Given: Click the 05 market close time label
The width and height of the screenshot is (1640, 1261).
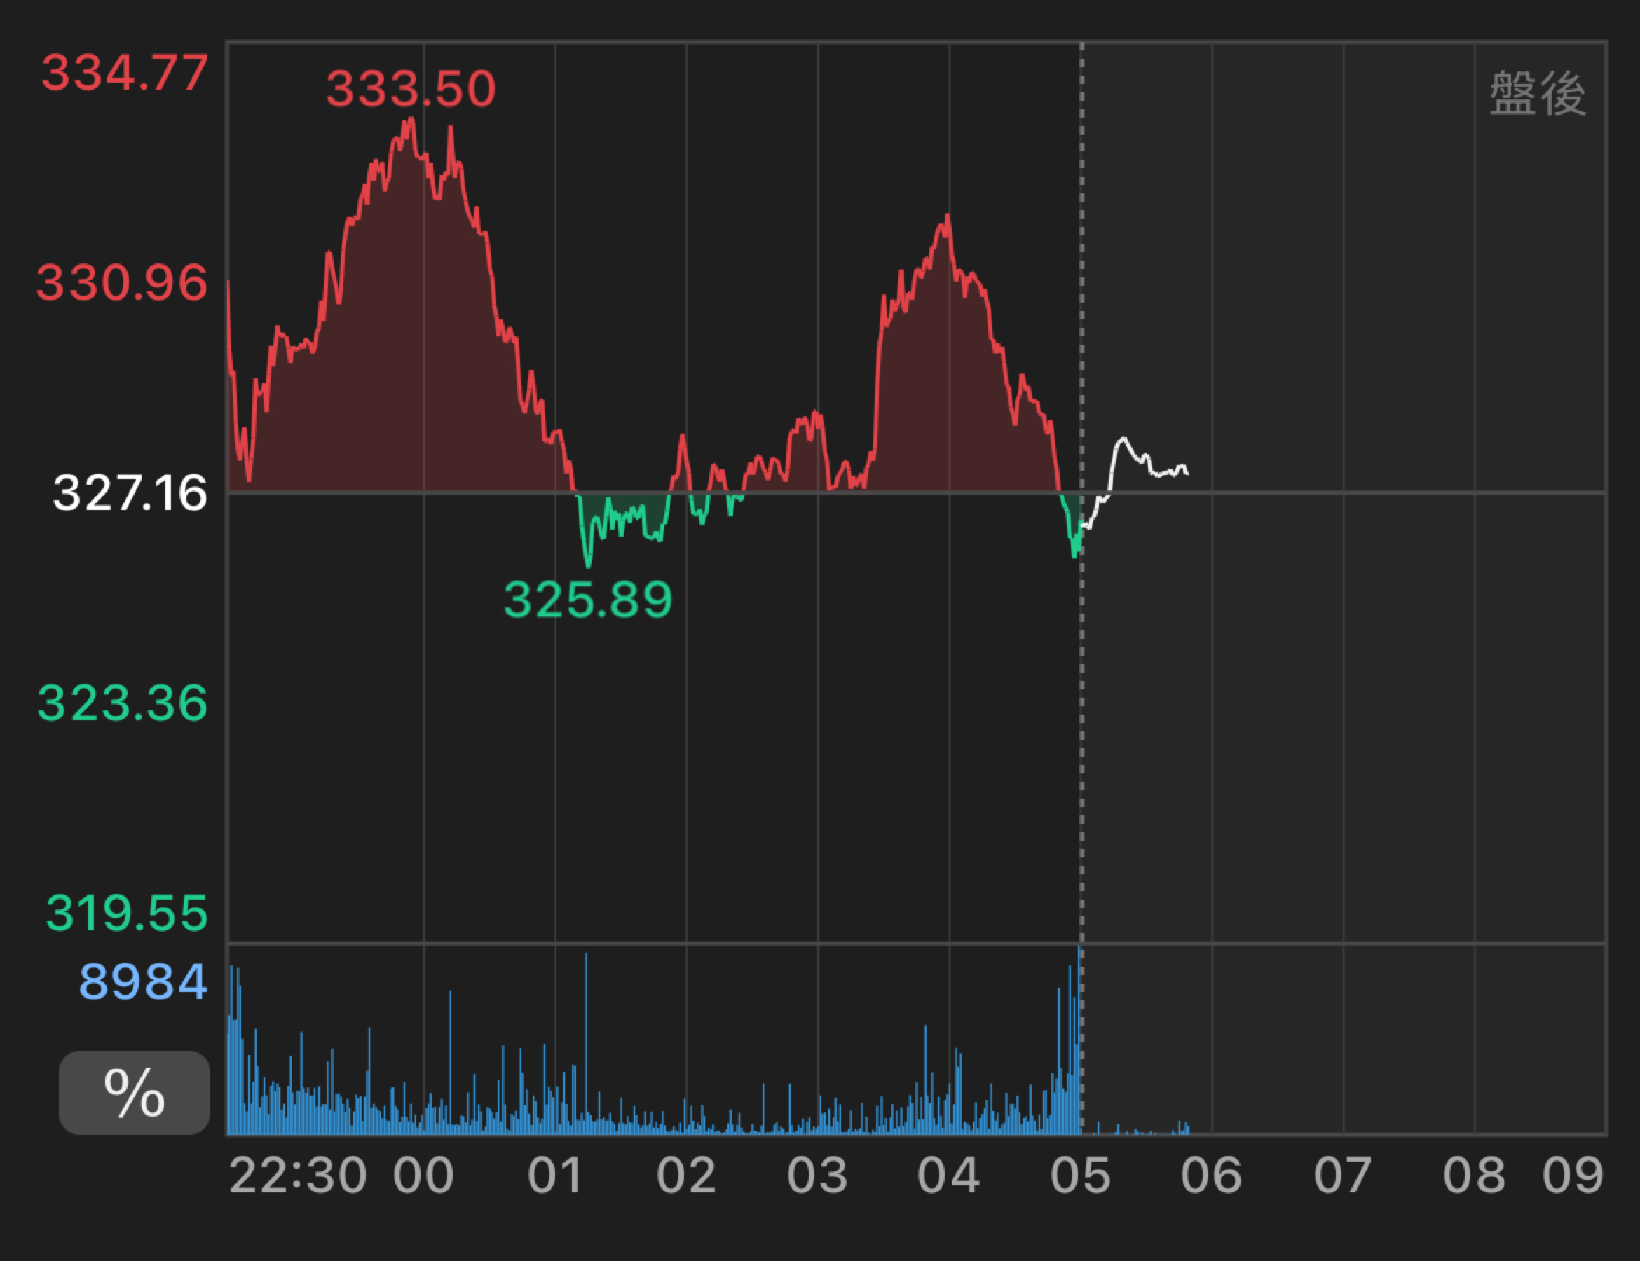Looking at the screenshot, I should click(1081, 1176).
